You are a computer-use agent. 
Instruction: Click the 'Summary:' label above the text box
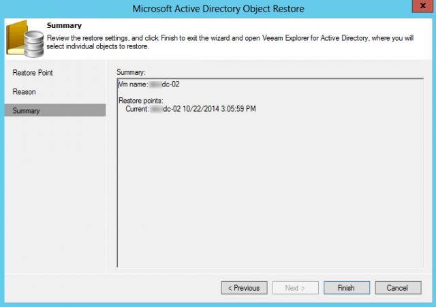(x=131, y=72)
